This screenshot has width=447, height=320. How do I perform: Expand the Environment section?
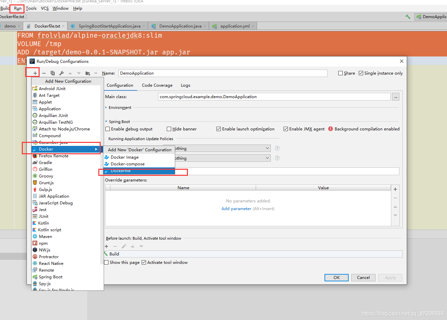tap(106, 108)
